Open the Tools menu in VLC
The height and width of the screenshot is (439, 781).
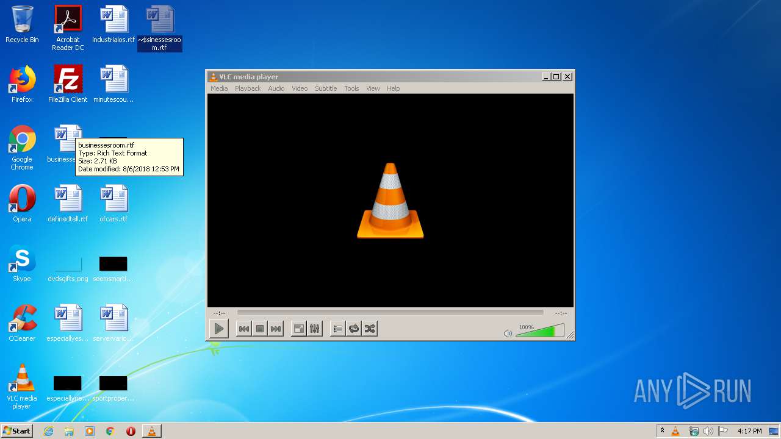coord(351,88)
